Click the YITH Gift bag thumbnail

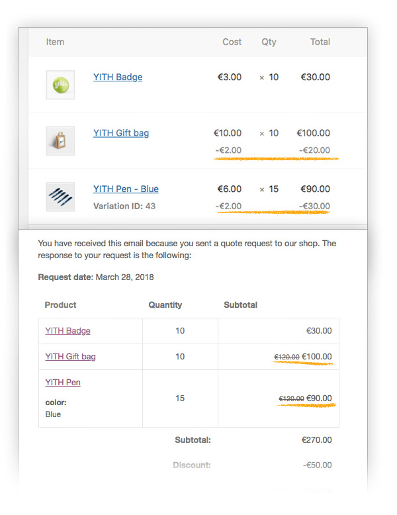60,141
